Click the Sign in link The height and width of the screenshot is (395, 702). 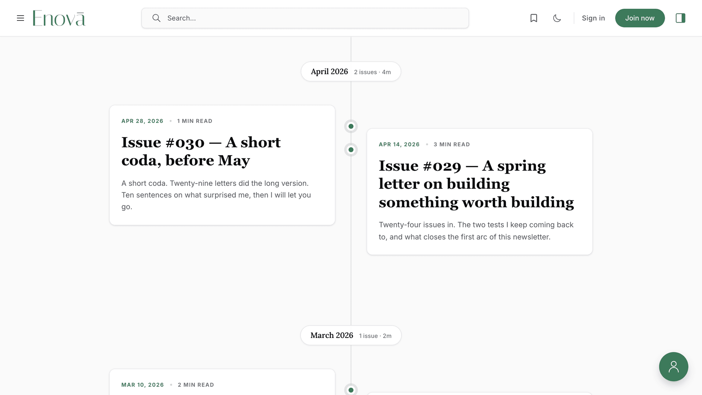(x=593, y=18)
